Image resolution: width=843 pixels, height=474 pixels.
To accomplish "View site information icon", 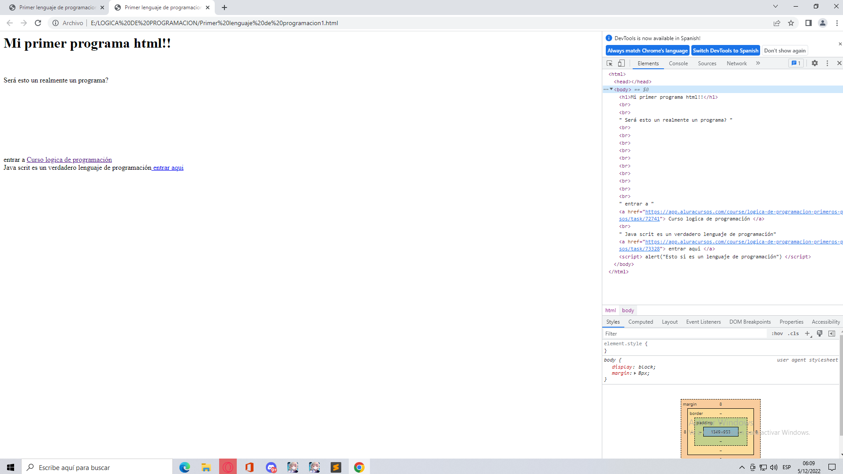I will point(56,23).
